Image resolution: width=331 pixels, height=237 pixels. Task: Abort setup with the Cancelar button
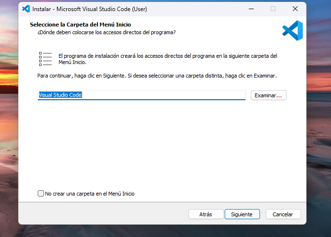click(x=283, y=214)
